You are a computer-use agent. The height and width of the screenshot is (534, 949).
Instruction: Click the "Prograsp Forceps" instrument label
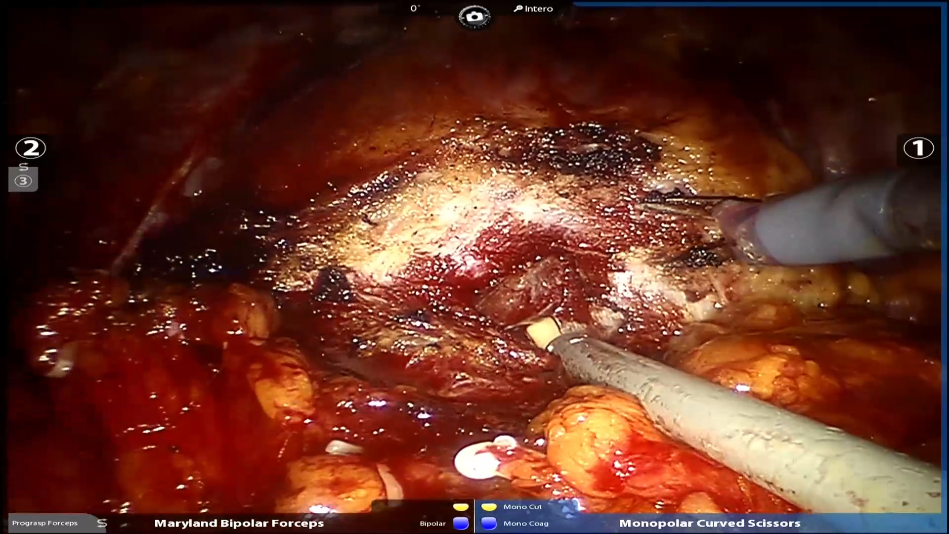coord(45,523)
